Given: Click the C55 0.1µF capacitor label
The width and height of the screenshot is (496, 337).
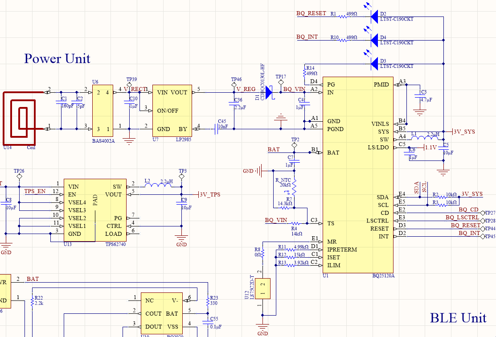Looking at the screenshot, I should (216, 323).
